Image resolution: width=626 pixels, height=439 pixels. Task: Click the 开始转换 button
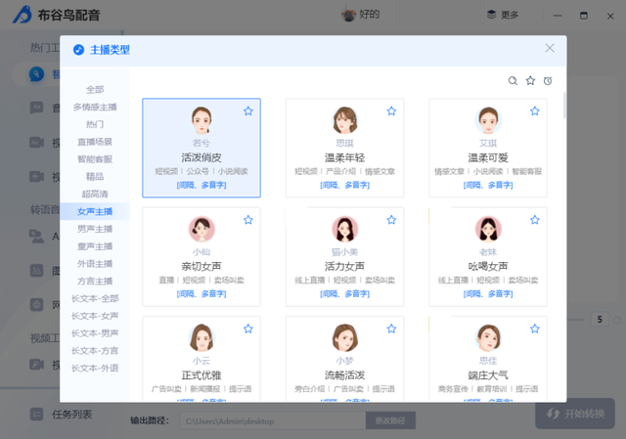click(x=575, y=414)
